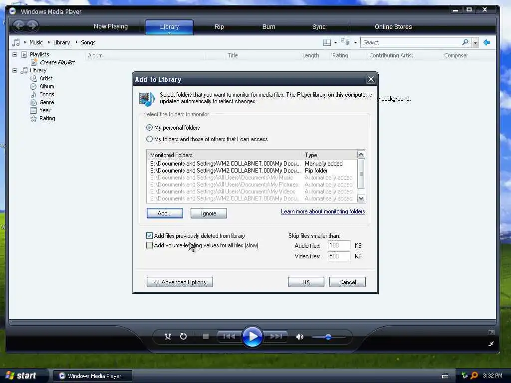The width and height of the screenshot is (511, 383).
Task: Enable Add volume-leveling values for all files
Action: pos(149,245)
